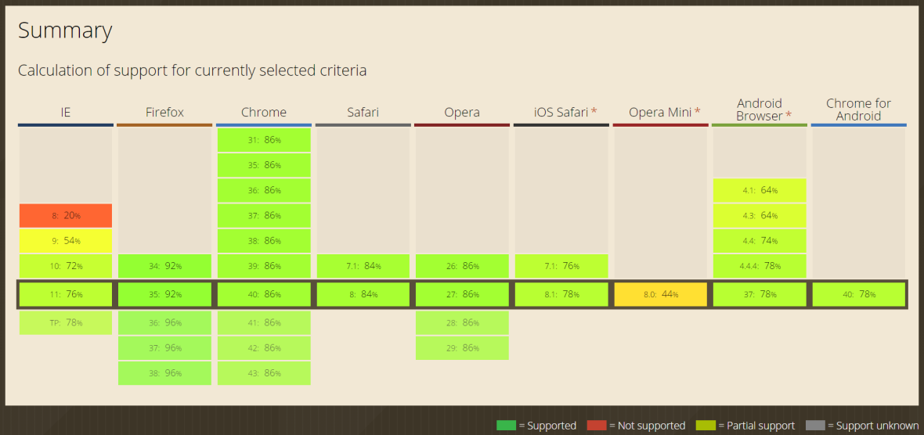
Task: Click the asterisk note beside iOS Safari
Action: [x=594, y=111]
